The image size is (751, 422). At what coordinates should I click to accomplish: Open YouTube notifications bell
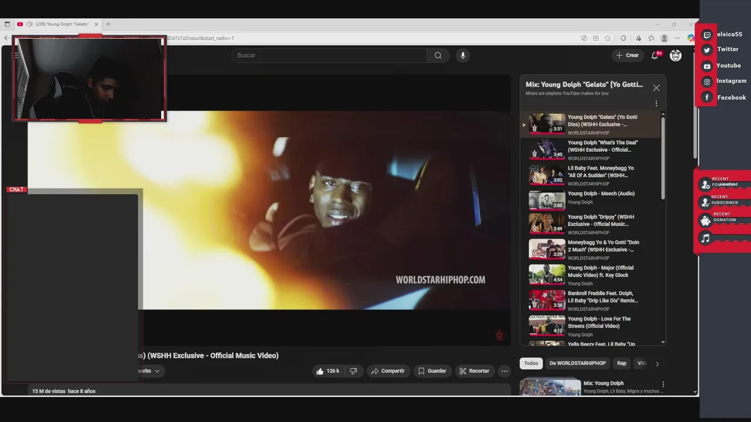655,55
